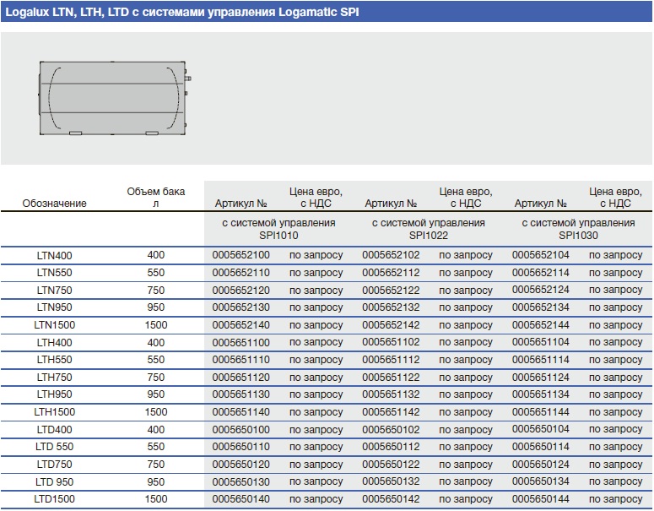Select the LTN550 designation cell

(54, 273)
